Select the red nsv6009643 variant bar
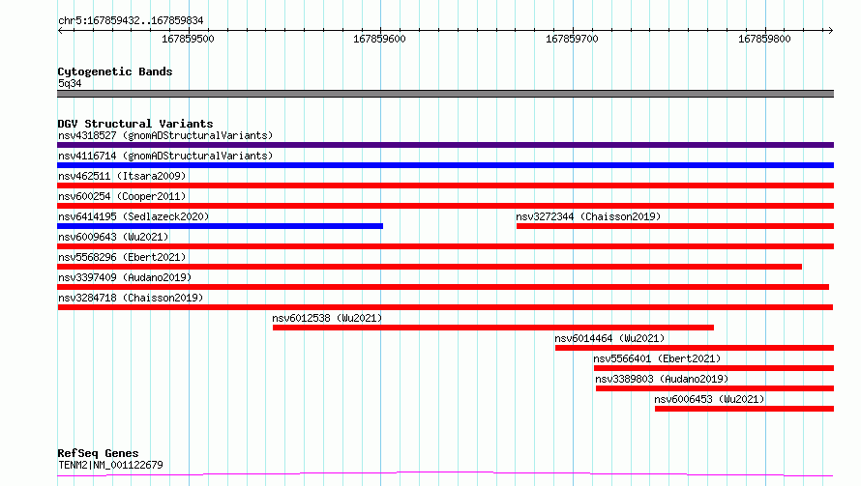 [x=445, y=246]
